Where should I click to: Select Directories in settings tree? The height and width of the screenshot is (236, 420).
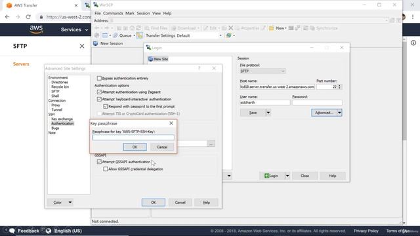[x=60, y=82]
